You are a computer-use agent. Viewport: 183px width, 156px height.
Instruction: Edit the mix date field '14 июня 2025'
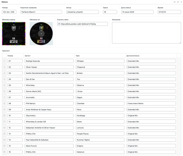137,12
